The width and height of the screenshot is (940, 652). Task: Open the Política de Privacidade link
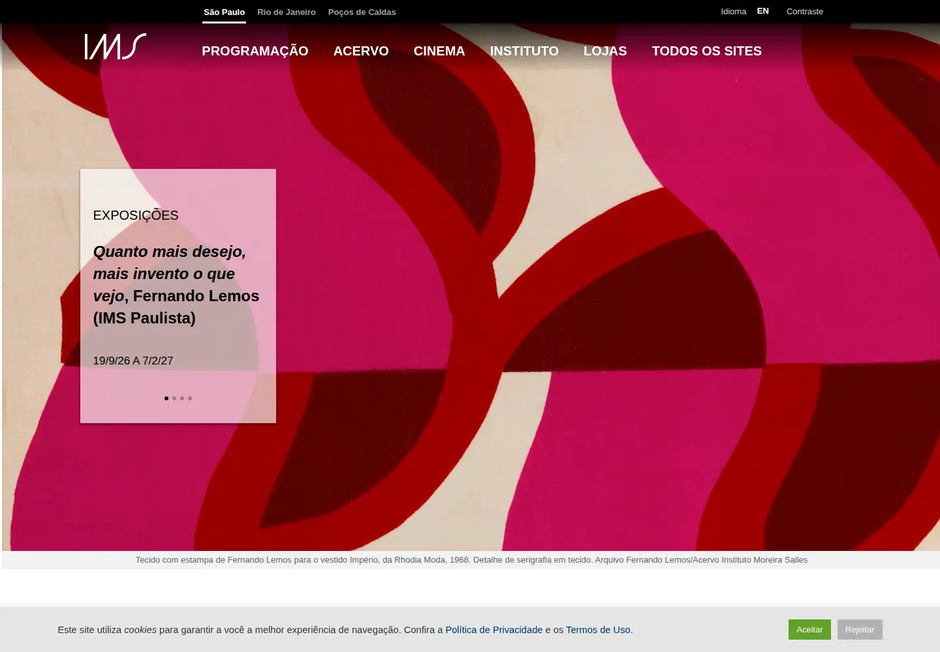tap(494, 630)
